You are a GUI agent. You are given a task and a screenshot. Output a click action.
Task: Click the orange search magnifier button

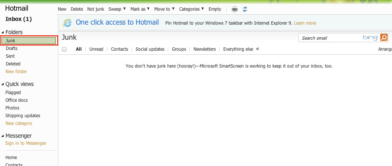(x=384, y=37)
